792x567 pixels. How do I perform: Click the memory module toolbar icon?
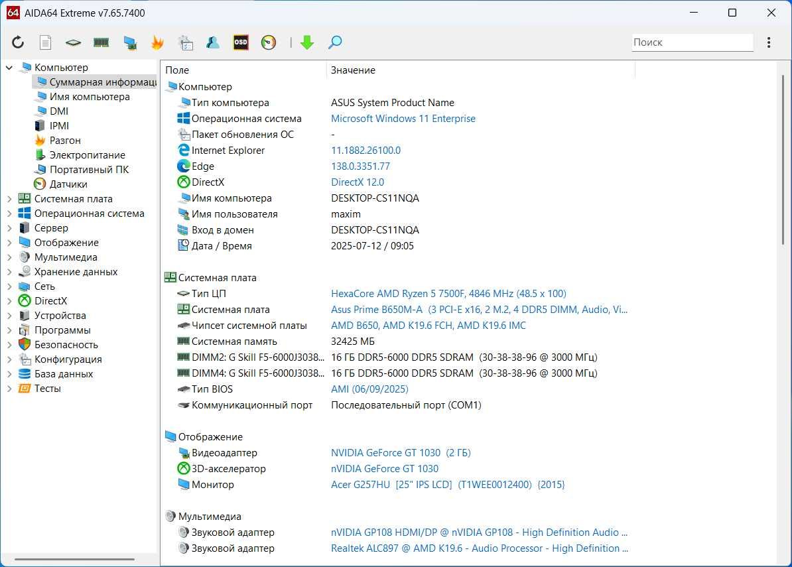(101, 43)
